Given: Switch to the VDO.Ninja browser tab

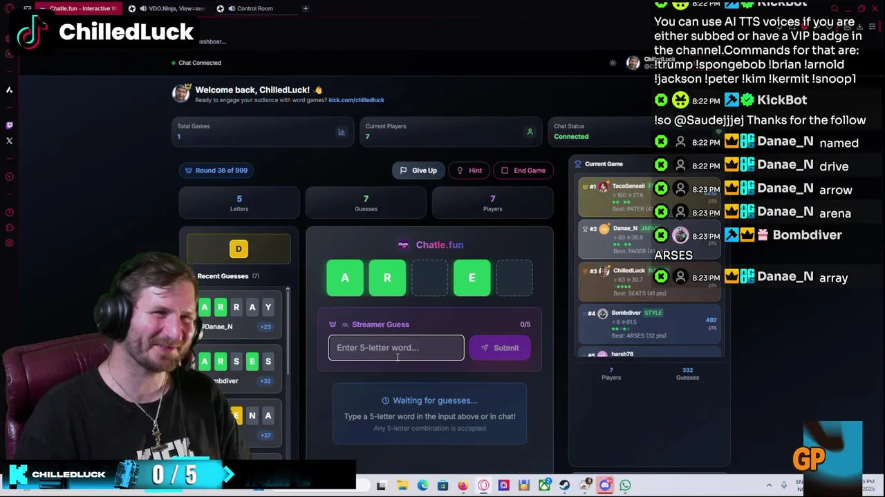Looking at the screenshot, I should pos(167,8).
